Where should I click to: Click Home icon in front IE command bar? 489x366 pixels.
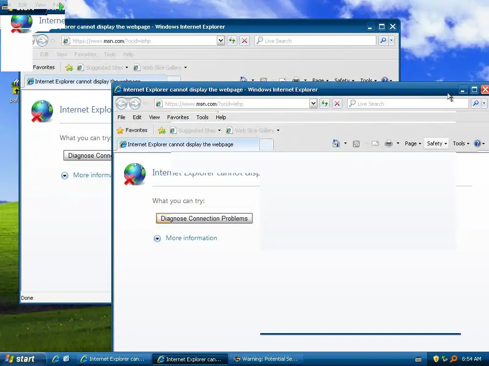(336, 143)
